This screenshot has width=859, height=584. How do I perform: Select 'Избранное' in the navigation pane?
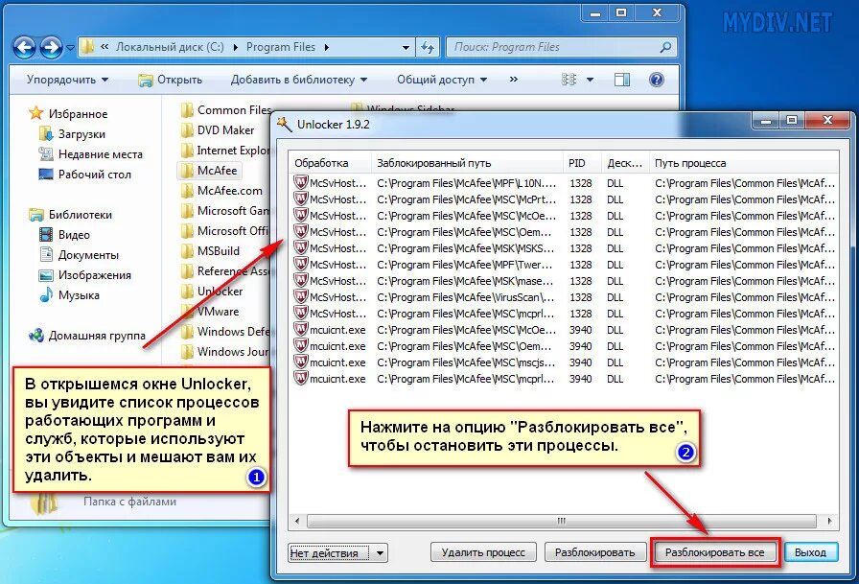(x=68, y=114)
